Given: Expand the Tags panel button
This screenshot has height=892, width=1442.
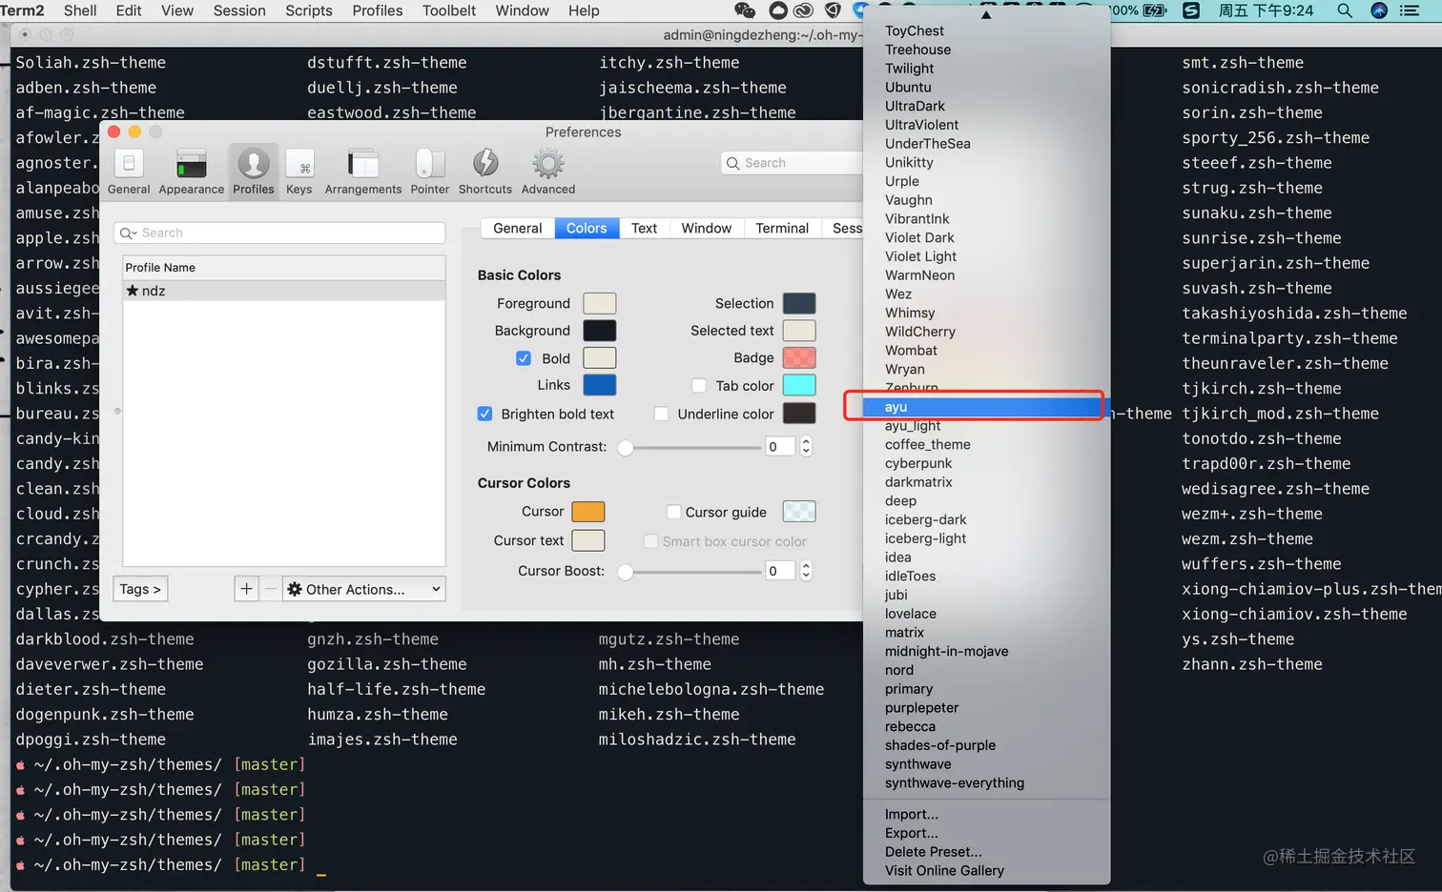Looking at the screenshot, I should [140, 589].
